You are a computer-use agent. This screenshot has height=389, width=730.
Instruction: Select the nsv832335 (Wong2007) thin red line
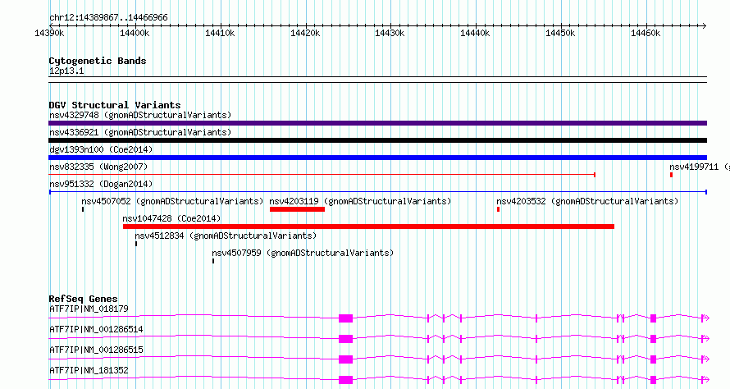tap(322, 175)
